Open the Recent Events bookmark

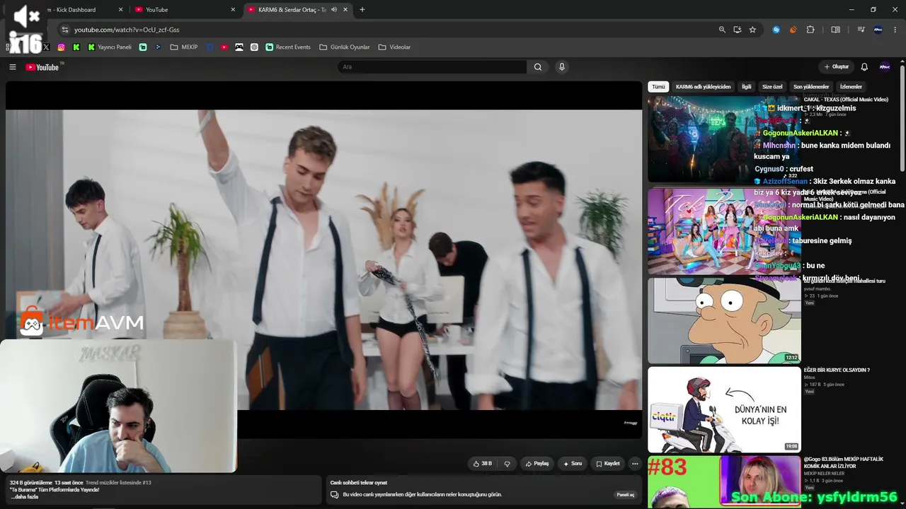pos(288,47)
